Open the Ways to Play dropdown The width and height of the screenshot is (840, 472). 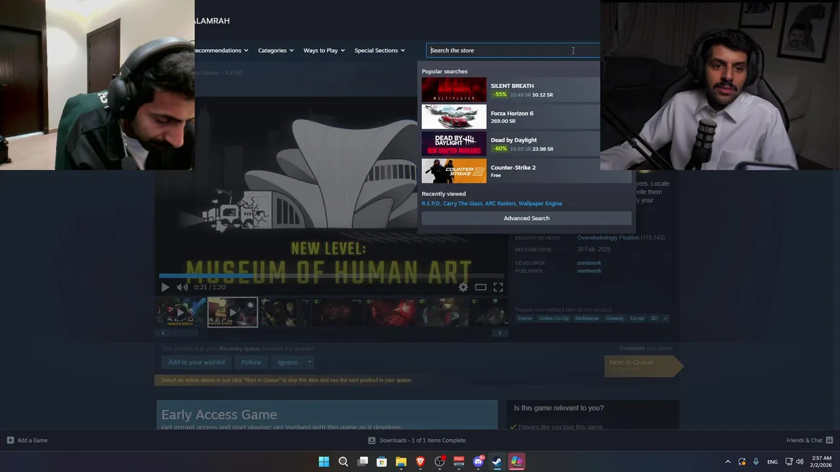324,50
